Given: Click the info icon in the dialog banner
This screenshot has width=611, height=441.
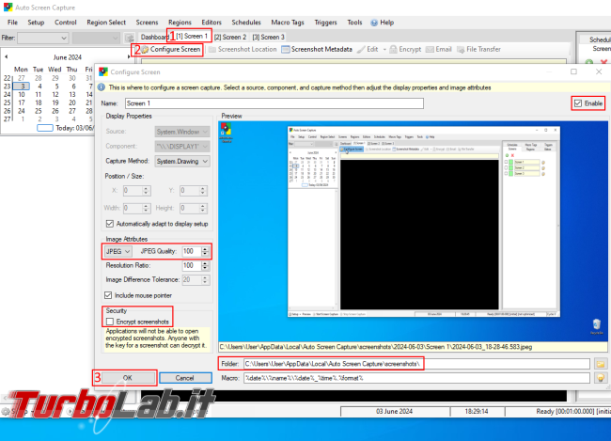Looking at the screenshot, I should (102, 87).
